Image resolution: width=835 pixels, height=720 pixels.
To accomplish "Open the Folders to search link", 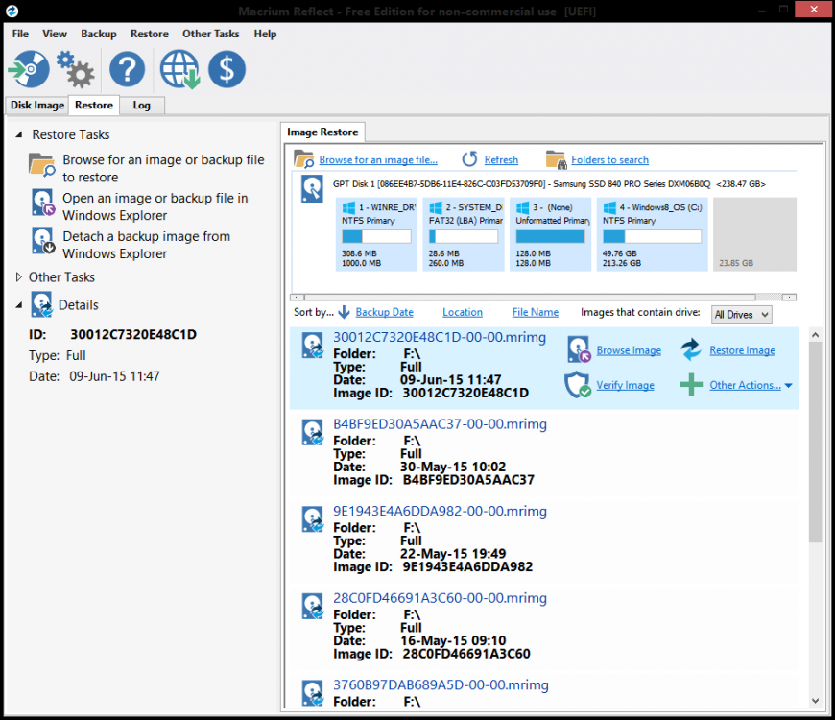I will (609, 159).
